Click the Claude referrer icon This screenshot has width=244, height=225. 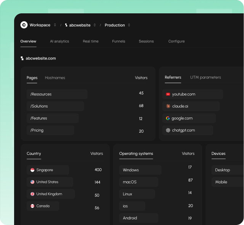(168, 106)
